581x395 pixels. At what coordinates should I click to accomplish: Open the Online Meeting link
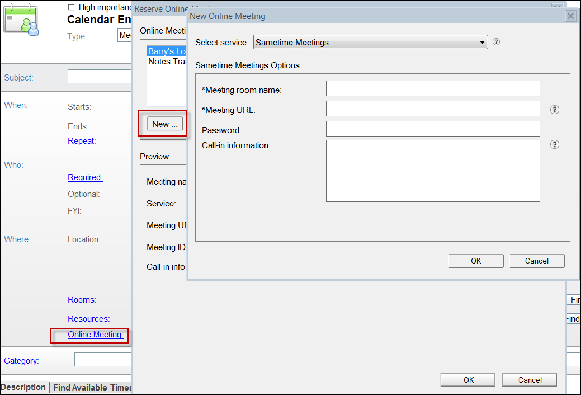(96, 335)
